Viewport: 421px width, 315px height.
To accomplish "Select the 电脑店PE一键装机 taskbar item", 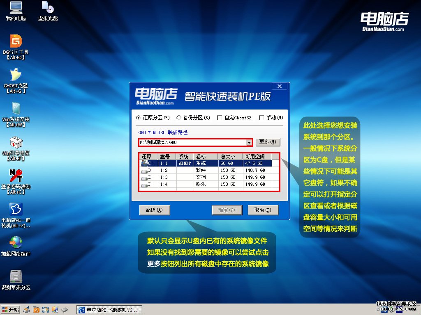I will pyautogui.click(x=109, y=310).
